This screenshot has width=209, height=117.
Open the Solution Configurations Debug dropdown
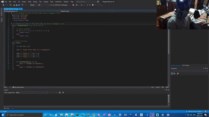[33, 5]
